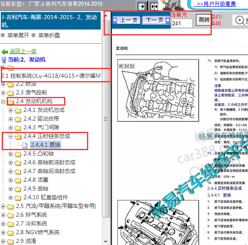Expand the 2.5 汽油/甲醇系统 node
The width and height of the screenshot is (248, 245).
(x=3, y=206)
